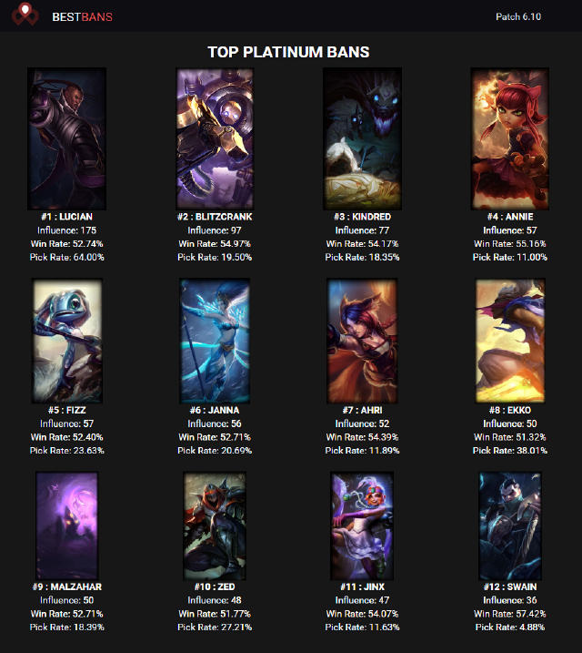The height and width of the screenshot is (653, 582).
Task: Select the Lucian champion portrait
Action: [67, 138]
